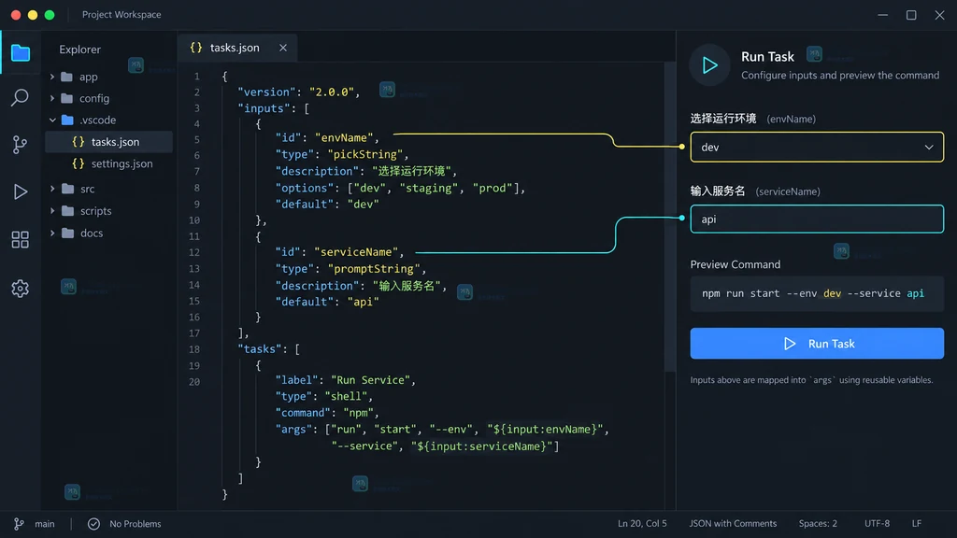Screen dimensions: 957x538
Task: Expand the docs folder chevron
Action: point(52,233)
